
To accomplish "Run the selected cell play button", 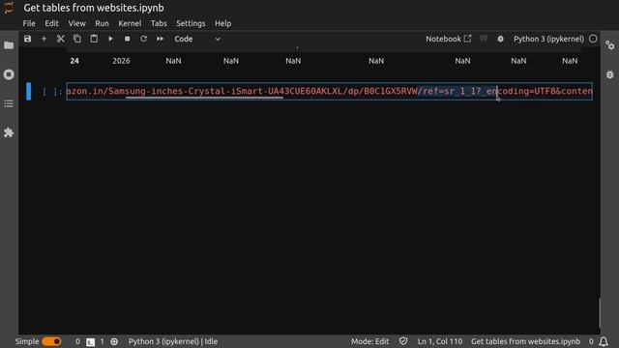I will click(110, 39).
